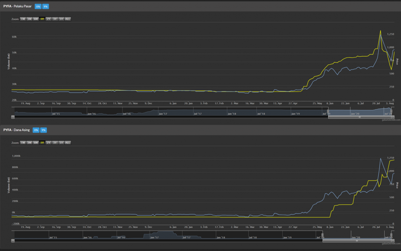Set Pelaku Pasar chart zoom to 3M
The width and height of the screenshot is (401, 251).
click(x=29, y=19)
